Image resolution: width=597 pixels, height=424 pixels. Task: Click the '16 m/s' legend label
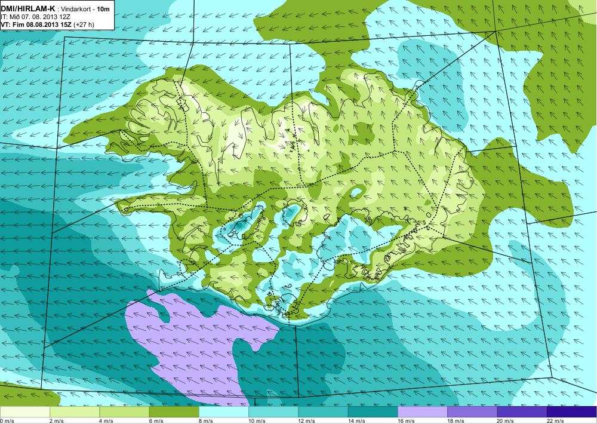pyautogui.click(x=406, y=421)
